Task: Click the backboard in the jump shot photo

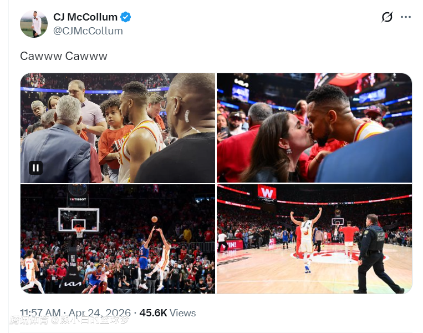Action: tap(79, 219)
